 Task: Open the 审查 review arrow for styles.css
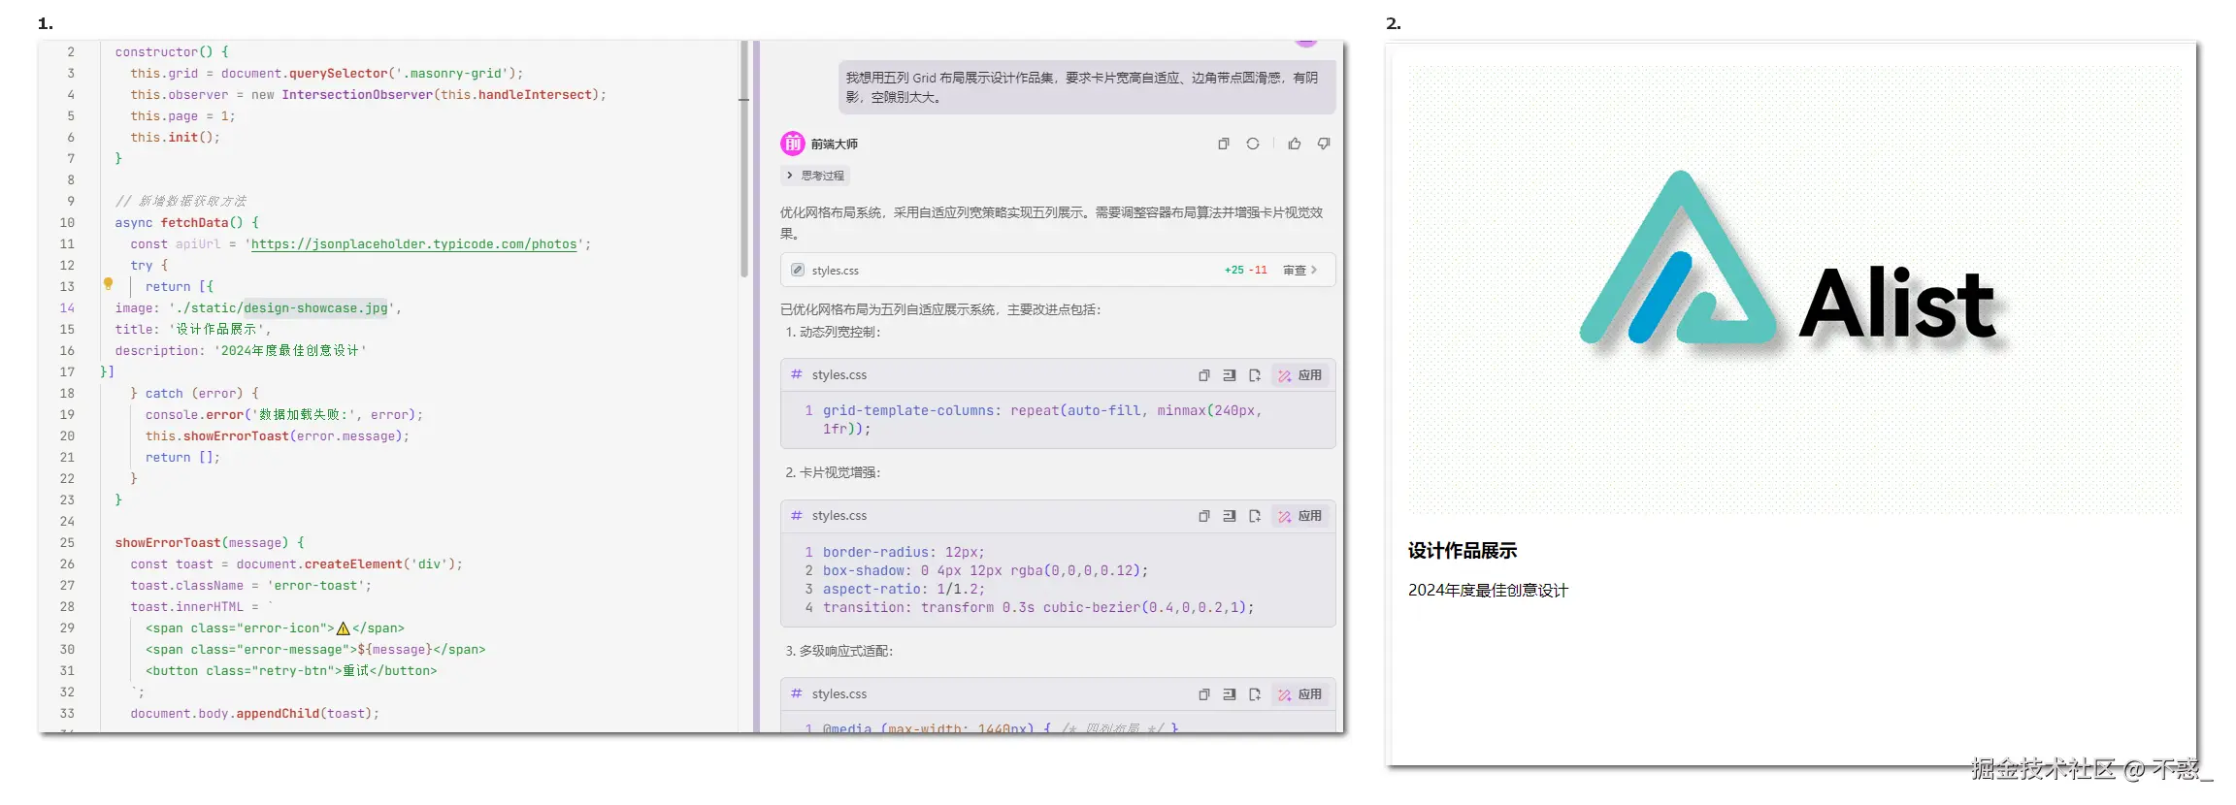1299,271
